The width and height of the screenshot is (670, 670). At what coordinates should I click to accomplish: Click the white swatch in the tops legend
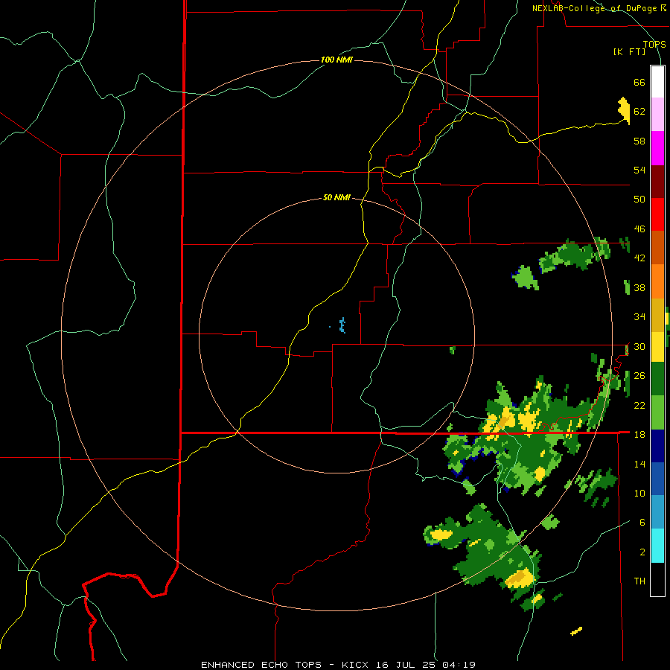[x=657, y=82]
